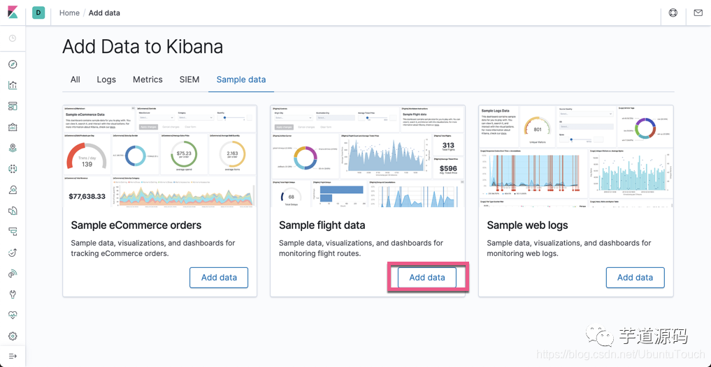The height and width of the screenshot is (367, 711).
Task: Open Uptime icon in sidebar
Action: [13, 253]
